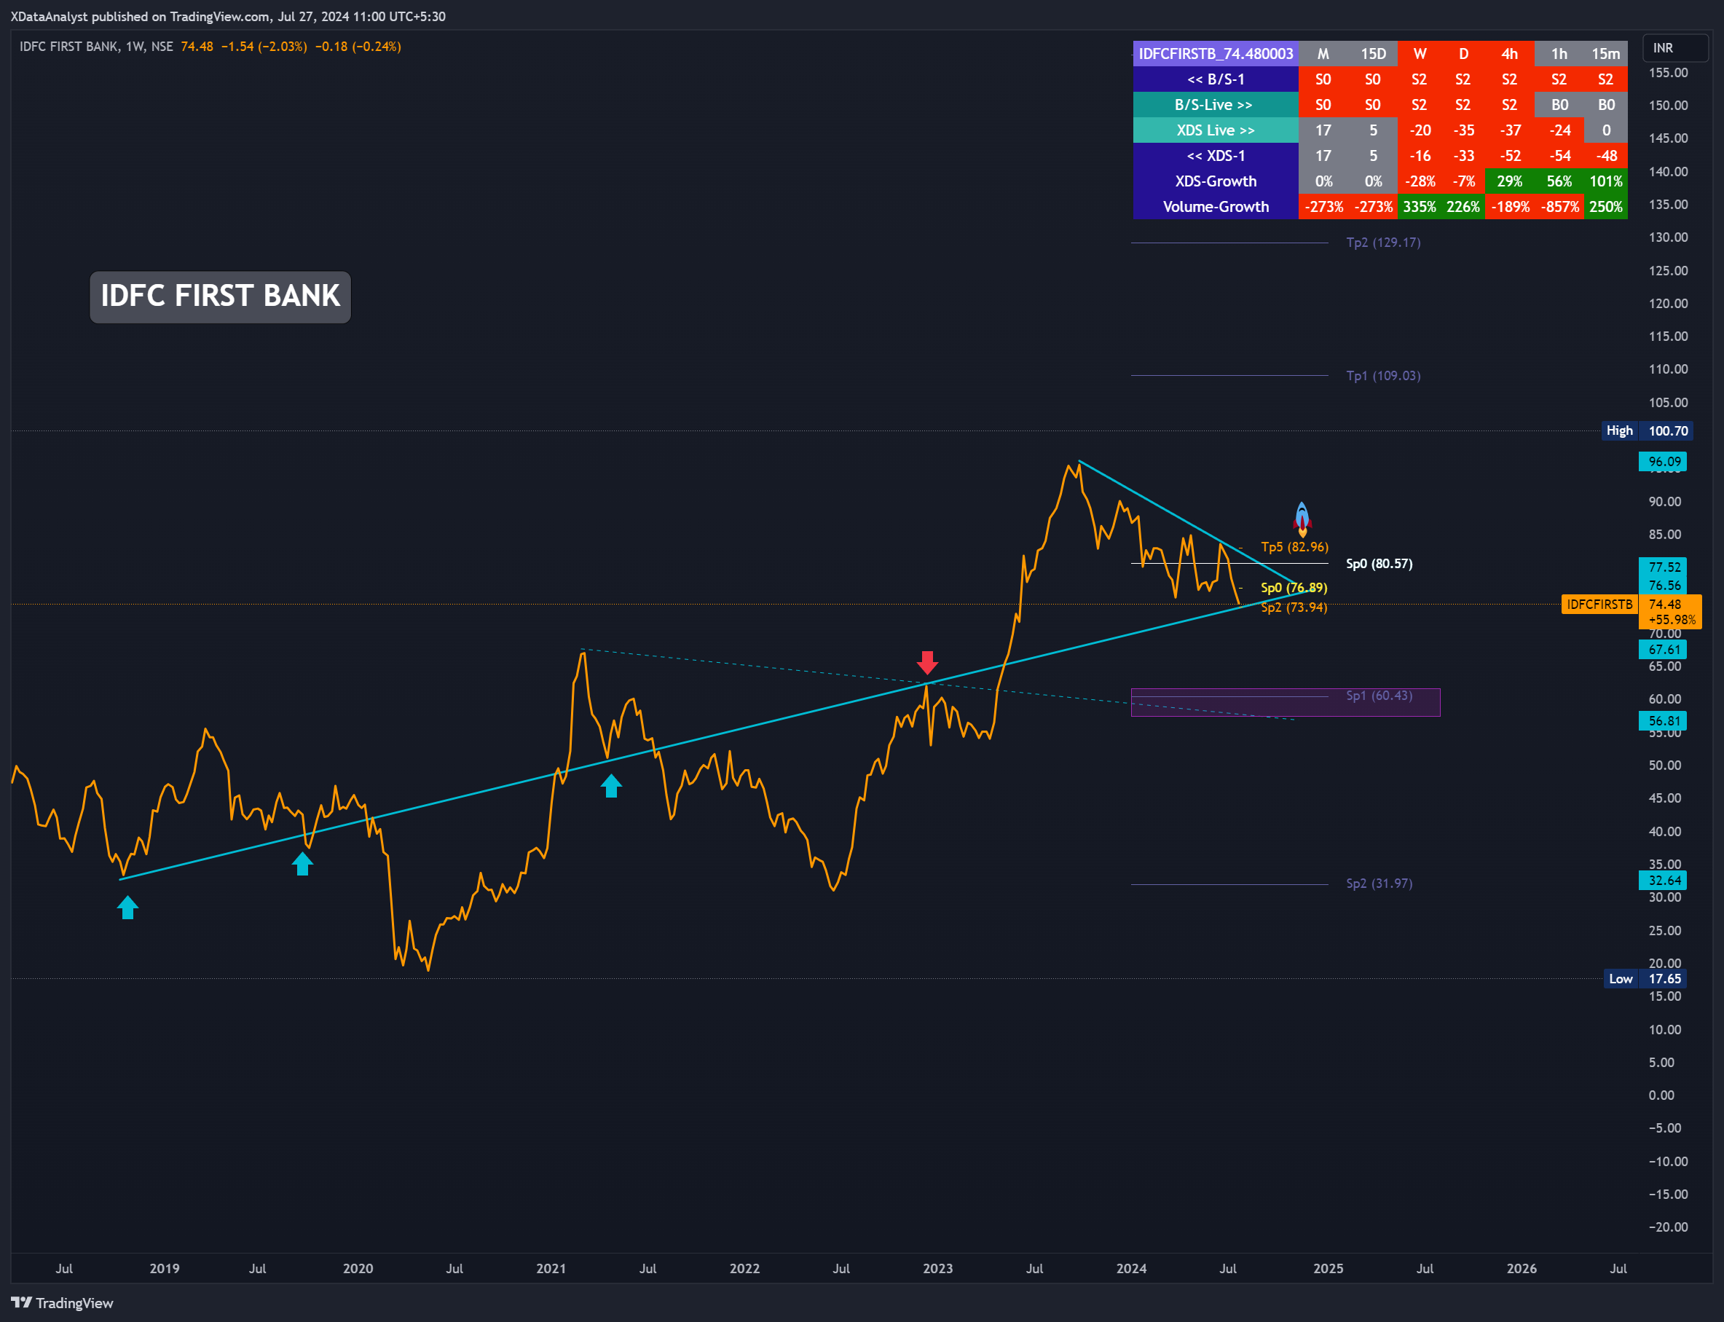Click the Tp2 (129.17) level label

pos(1383,243)
